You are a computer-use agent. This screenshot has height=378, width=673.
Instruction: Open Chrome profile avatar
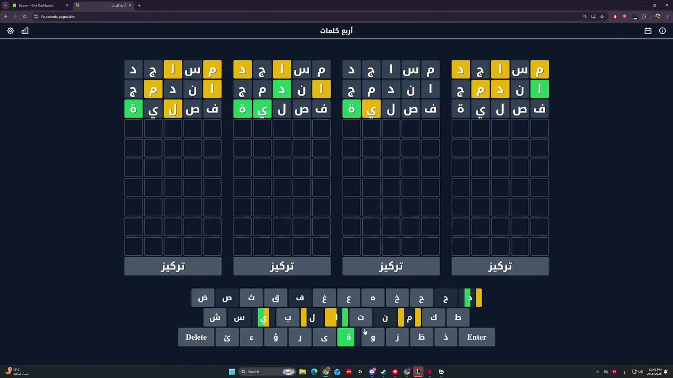pos(657,16)
